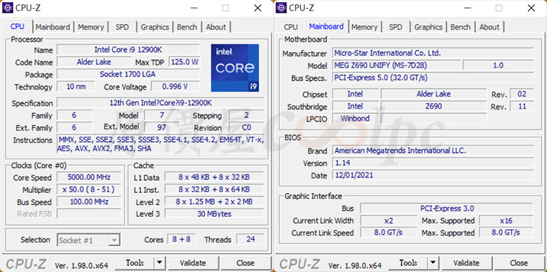Maximize the right CPU-Z window
The image size is (547, 272).
pos(499,7)
